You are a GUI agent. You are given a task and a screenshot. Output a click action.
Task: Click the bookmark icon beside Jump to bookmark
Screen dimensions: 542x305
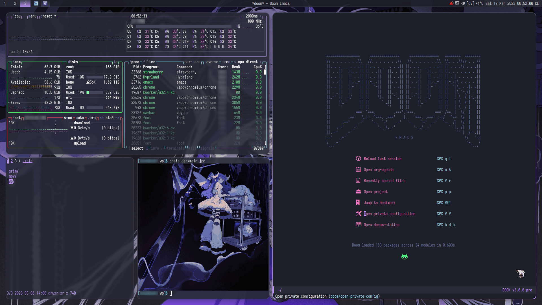coord(358,202)
